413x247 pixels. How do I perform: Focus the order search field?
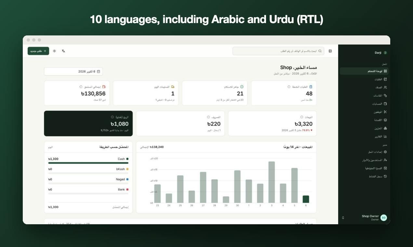point(278,51)
